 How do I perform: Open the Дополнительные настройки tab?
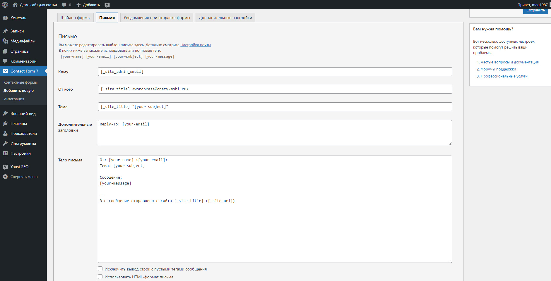click(x=225, y=18)
